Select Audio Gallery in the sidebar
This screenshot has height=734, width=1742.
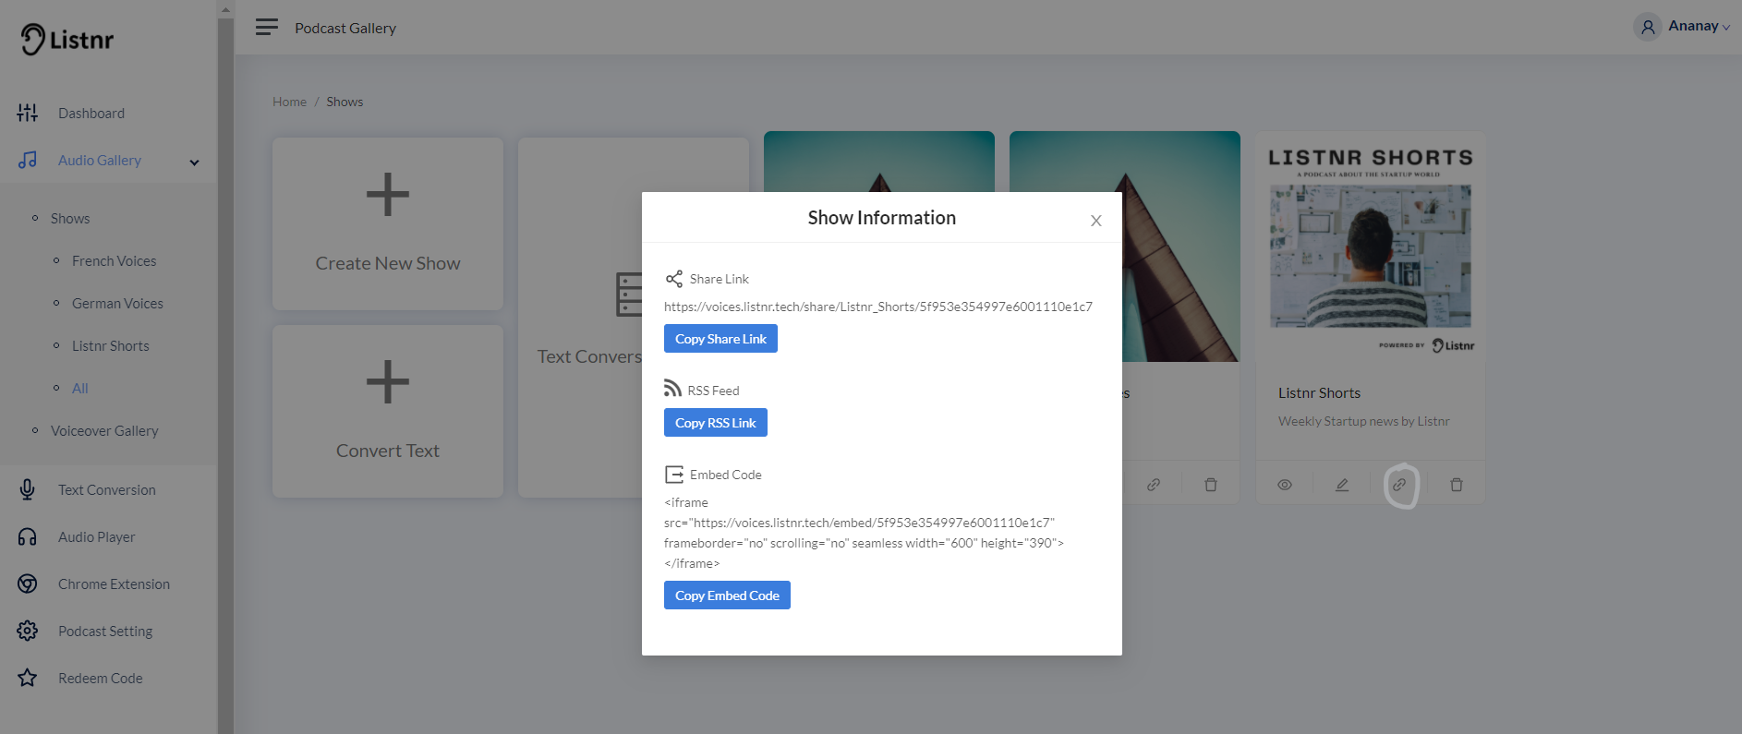(x=100, y=160)
